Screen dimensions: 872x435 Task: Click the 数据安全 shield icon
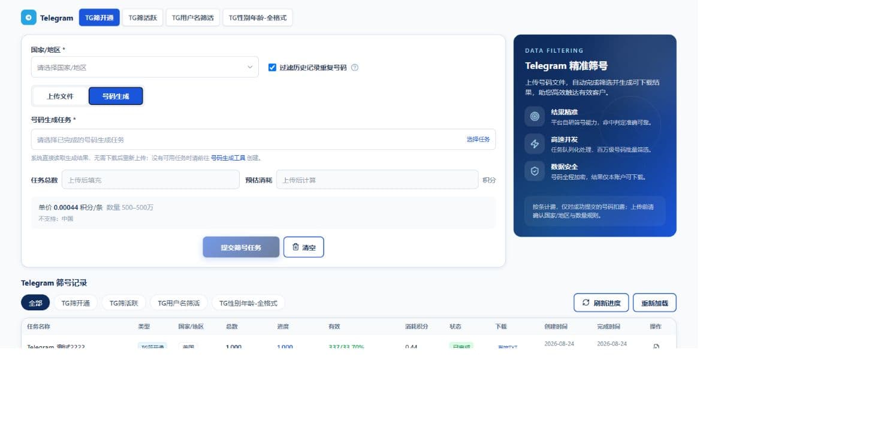535,171
